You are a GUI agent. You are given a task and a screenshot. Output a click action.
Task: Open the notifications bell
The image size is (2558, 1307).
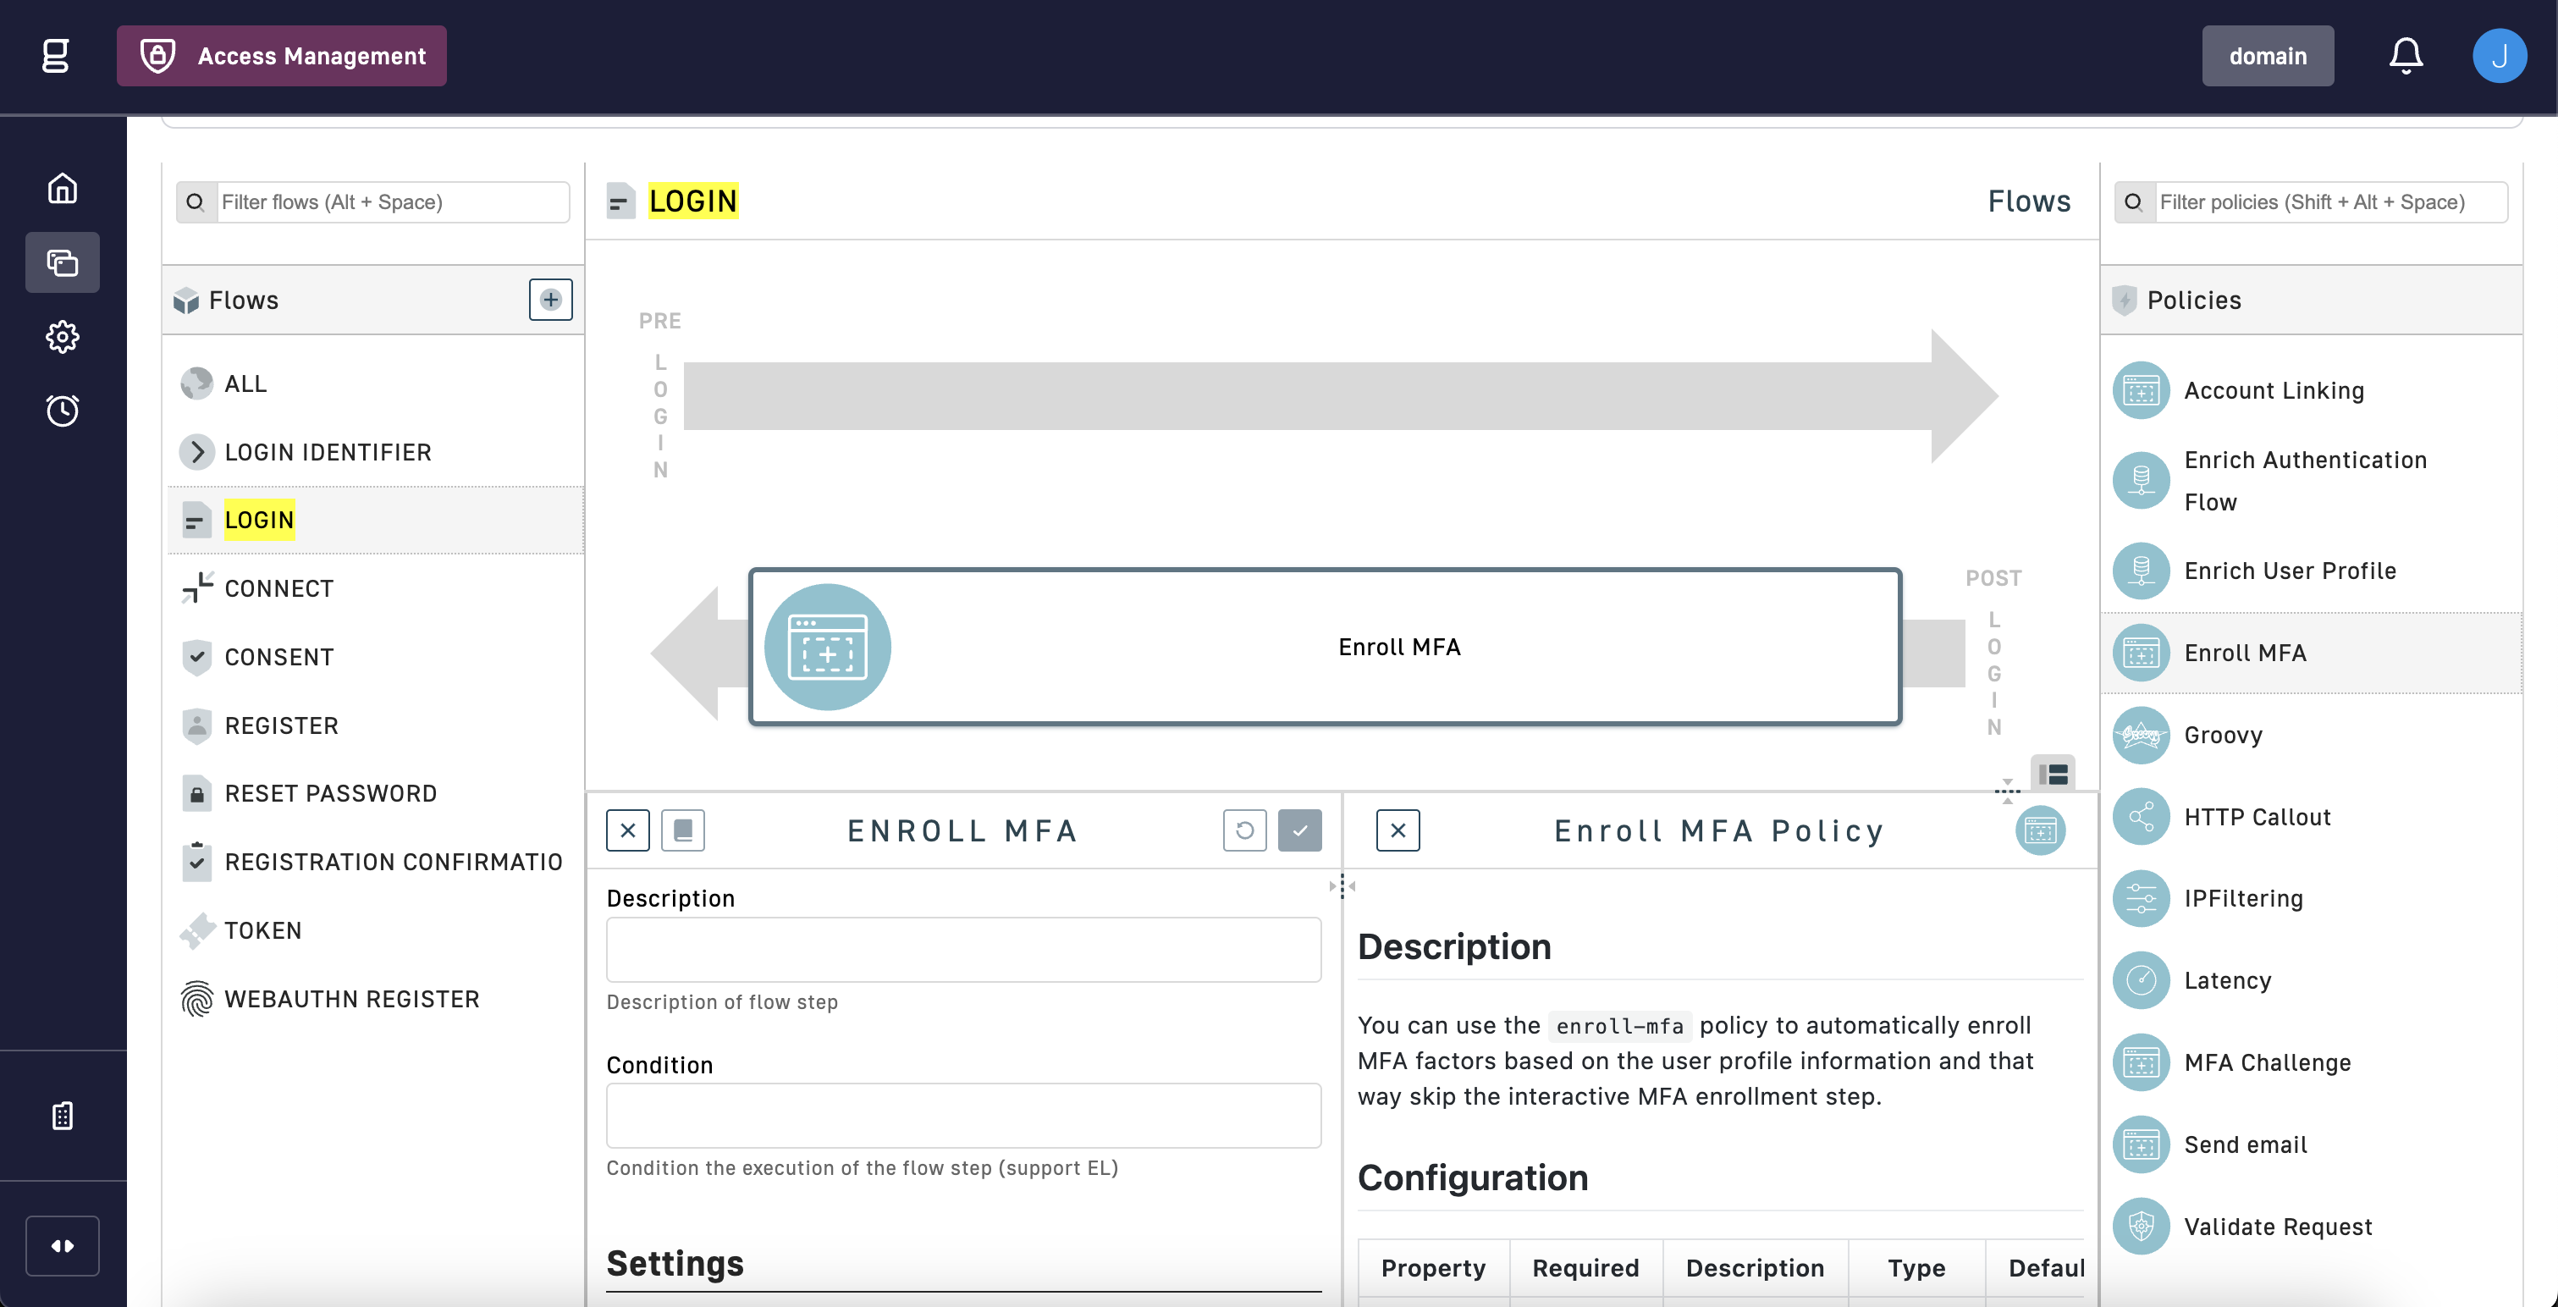2405,56
